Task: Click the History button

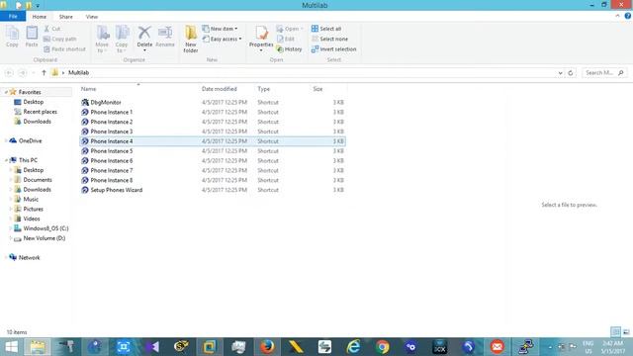Action: (x=289, y=48)
